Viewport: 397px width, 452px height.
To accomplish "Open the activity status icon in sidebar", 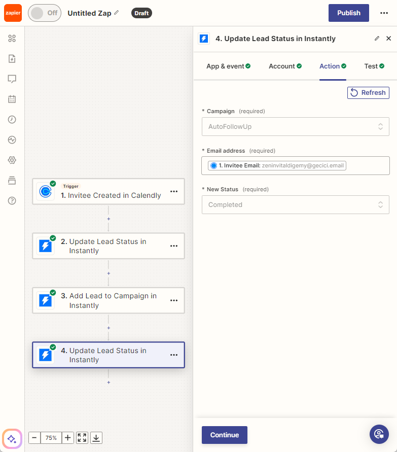I will coord(12,140).
